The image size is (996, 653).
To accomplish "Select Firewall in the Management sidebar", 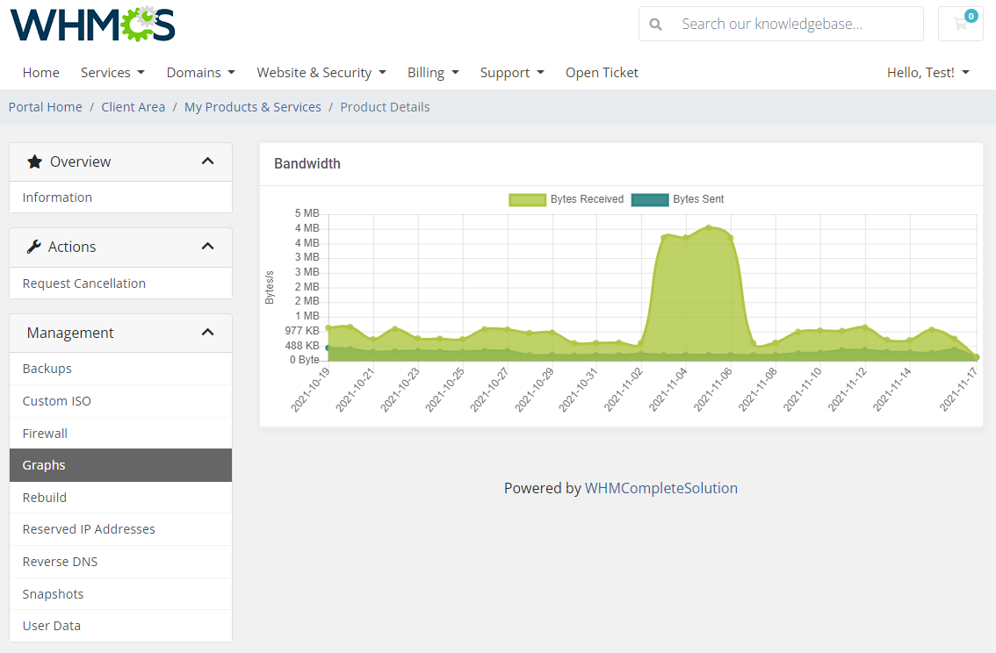I will (x=45, y=433).
